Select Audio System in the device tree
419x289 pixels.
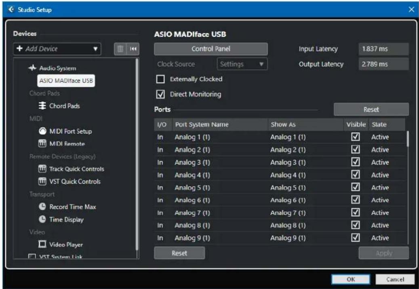click(57, 68)
